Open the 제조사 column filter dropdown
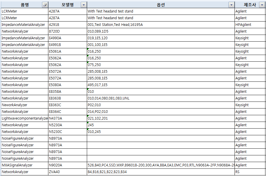266x176 pixels. 263,5
